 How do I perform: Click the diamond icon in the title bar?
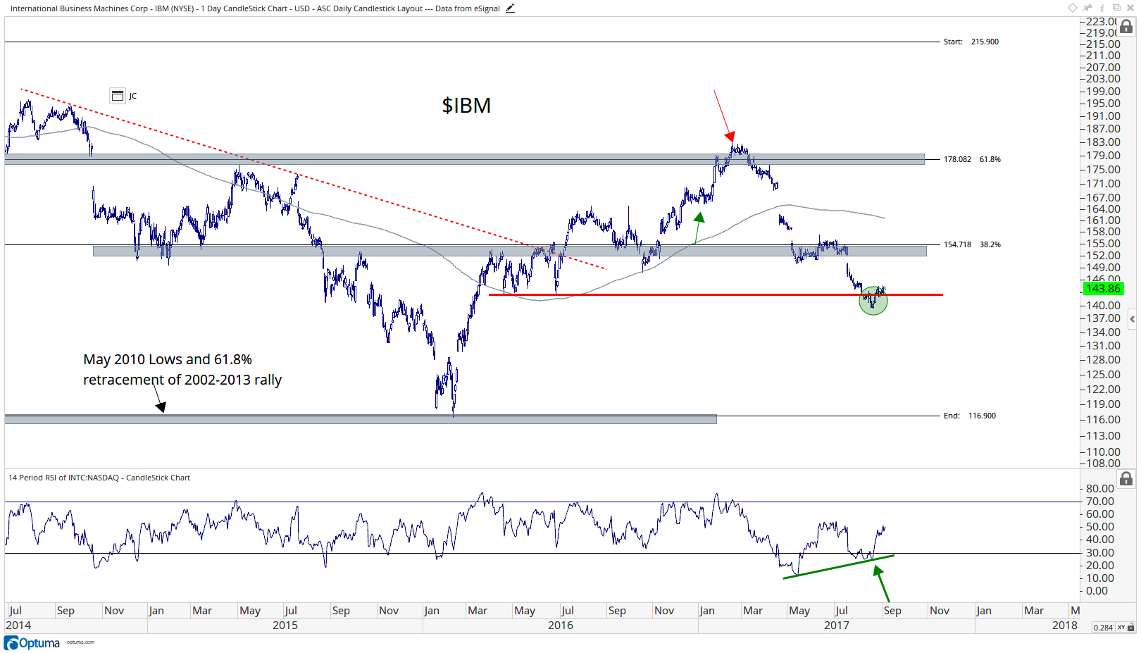pyautogui.click(x=1073, y=8)
